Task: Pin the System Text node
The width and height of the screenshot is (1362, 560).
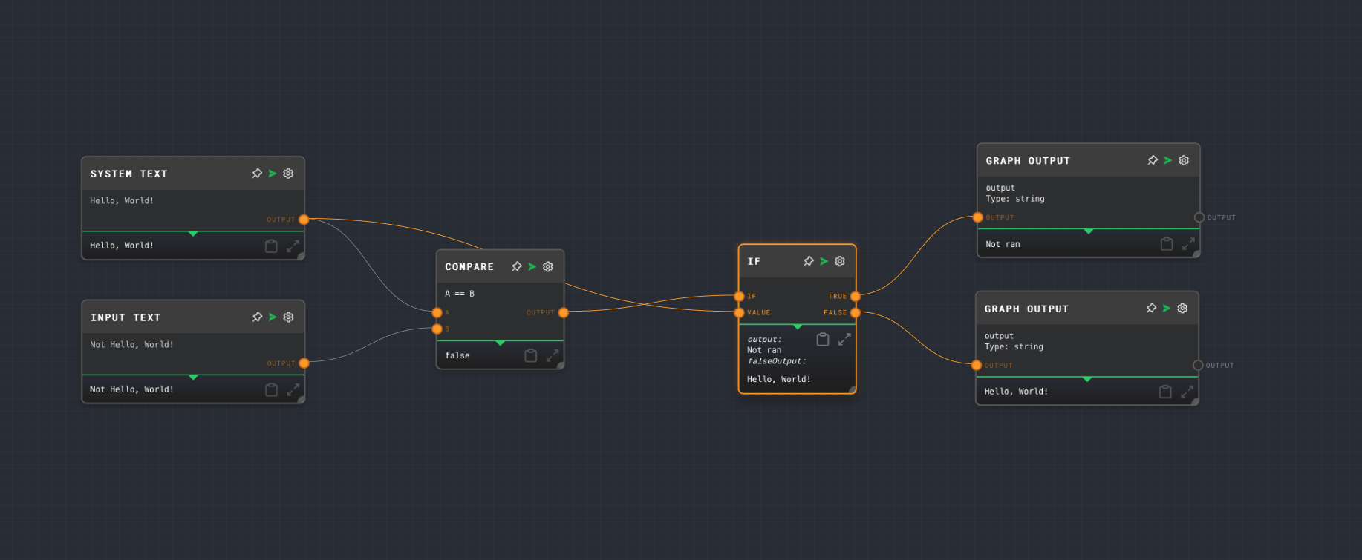Action: coord(257,174)
